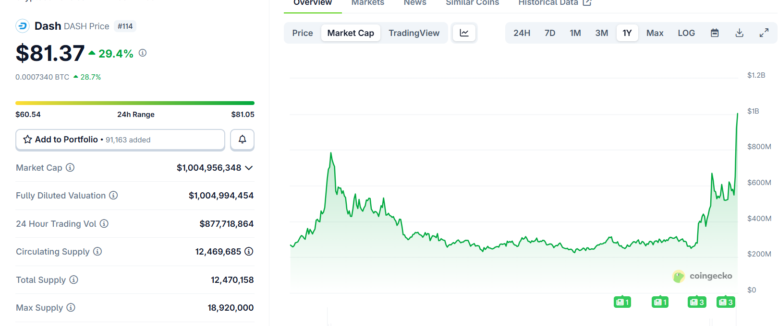Screen dimensions: 778x326
Task: Toggle LOG scale on the chart
Action: 686,33
